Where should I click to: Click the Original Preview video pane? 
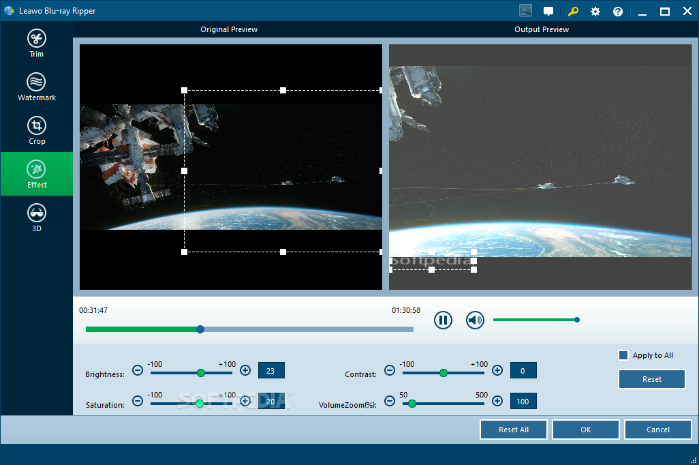coord(231,167)
